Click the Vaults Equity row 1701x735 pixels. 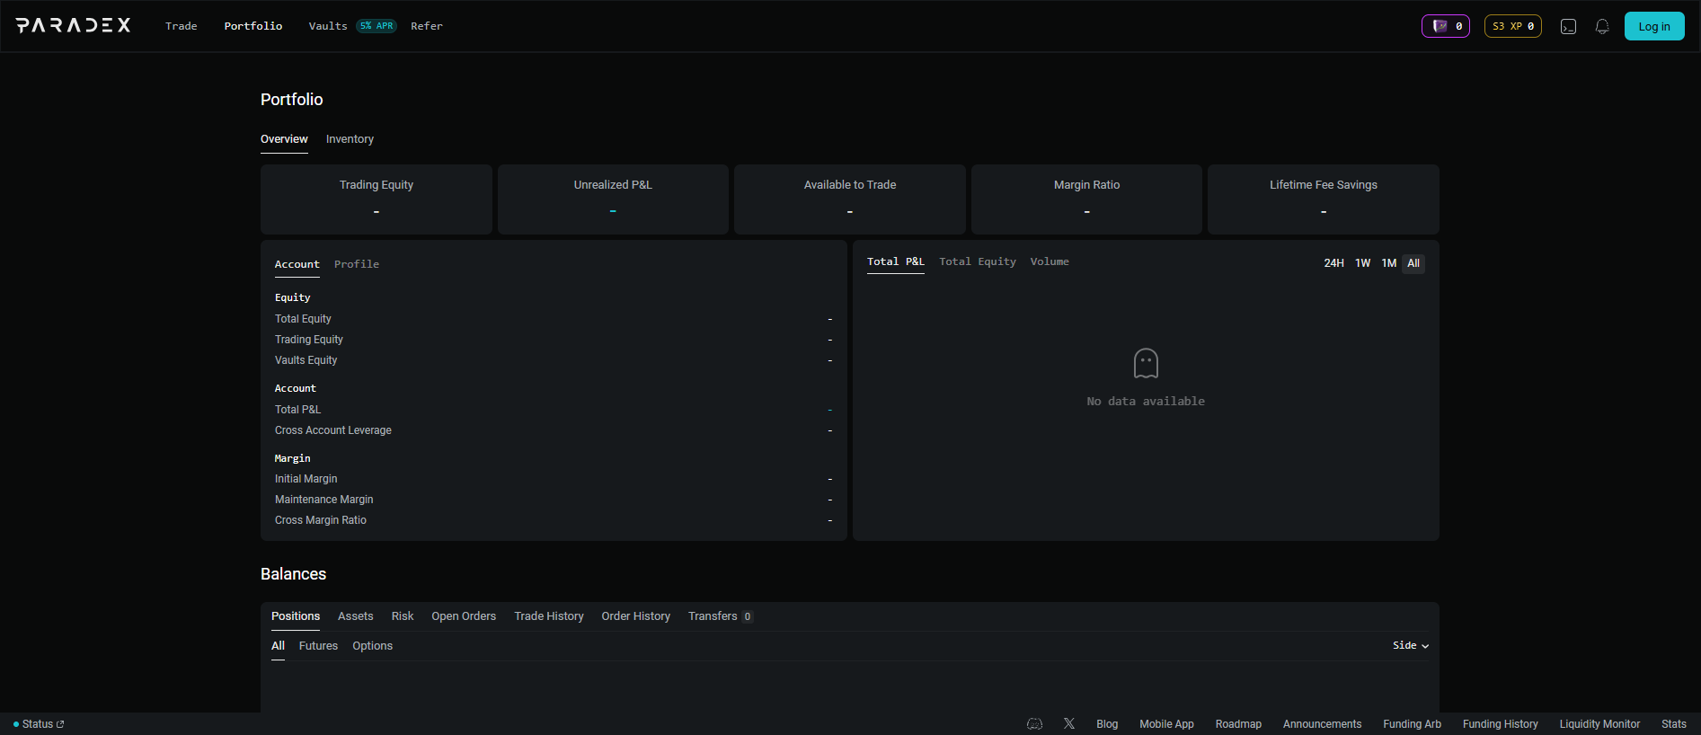point(554,360)
